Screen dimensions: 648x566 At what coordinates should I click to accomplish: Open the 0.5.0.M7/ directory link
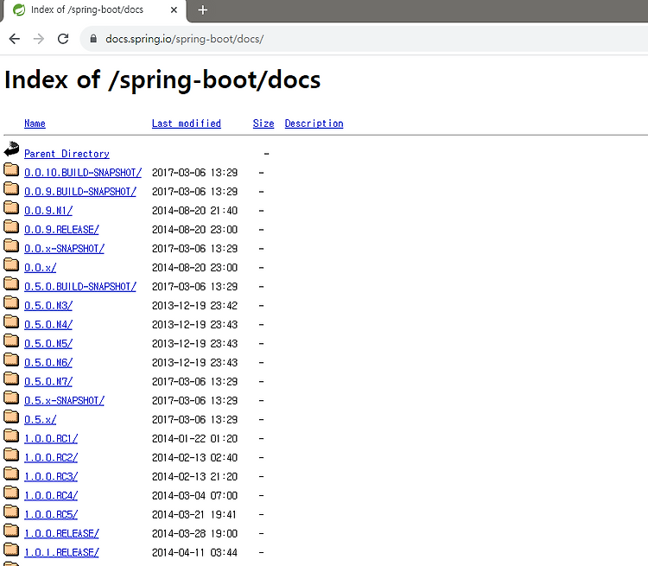pos(48,382)
